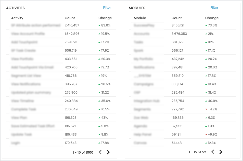
Task: Sort Activities table by Count header
Action: click(70, 18)
